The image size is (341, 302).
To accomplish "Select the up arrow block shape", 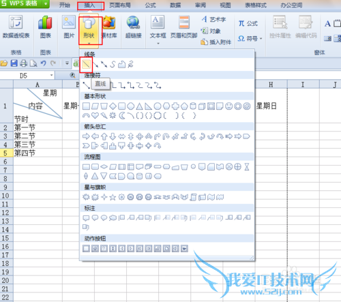I will (x=104, y=136).
